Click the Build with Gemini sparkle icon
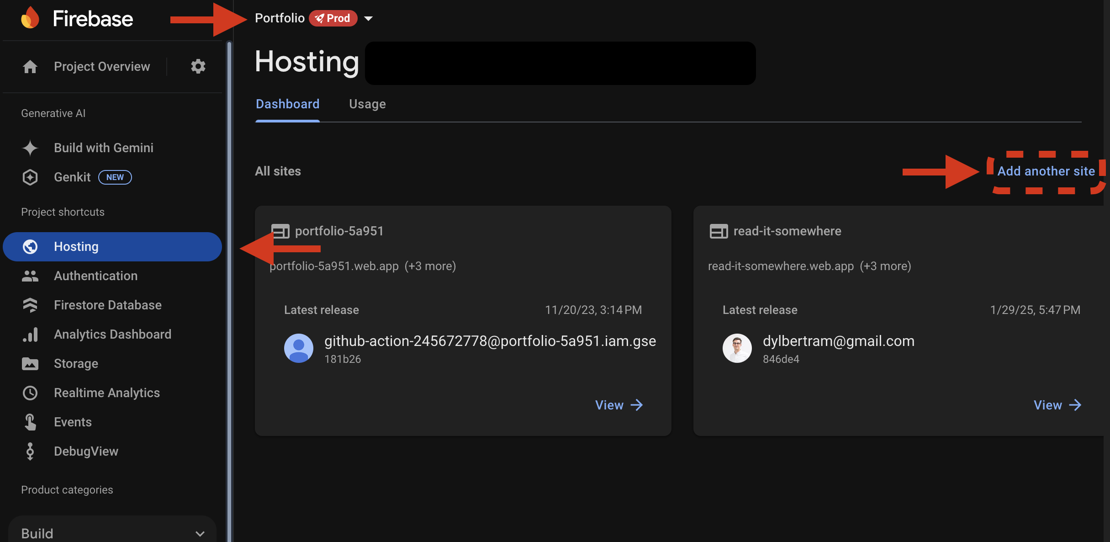1110x542 pixels. pos(30,148)
